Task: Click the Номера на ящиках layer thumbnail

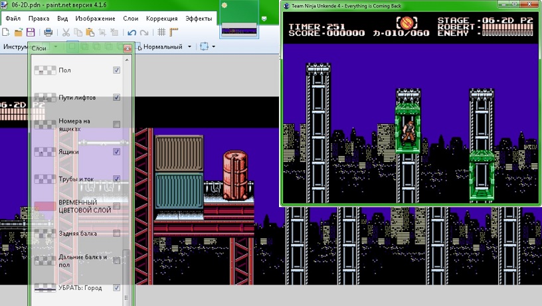Action: click(x=45, y=124)
